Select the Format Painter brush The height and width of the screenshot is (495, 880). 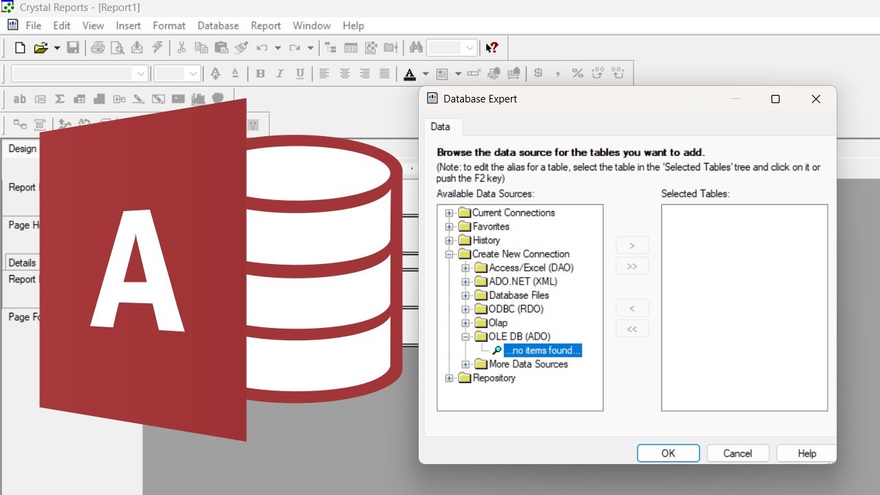pyautogui.click(x=241, y=47)
